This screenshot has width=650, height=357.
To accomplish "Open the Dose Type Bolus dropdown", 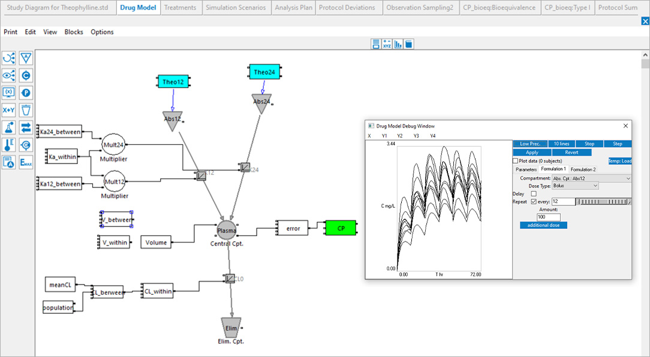I will tap(576, 186).
